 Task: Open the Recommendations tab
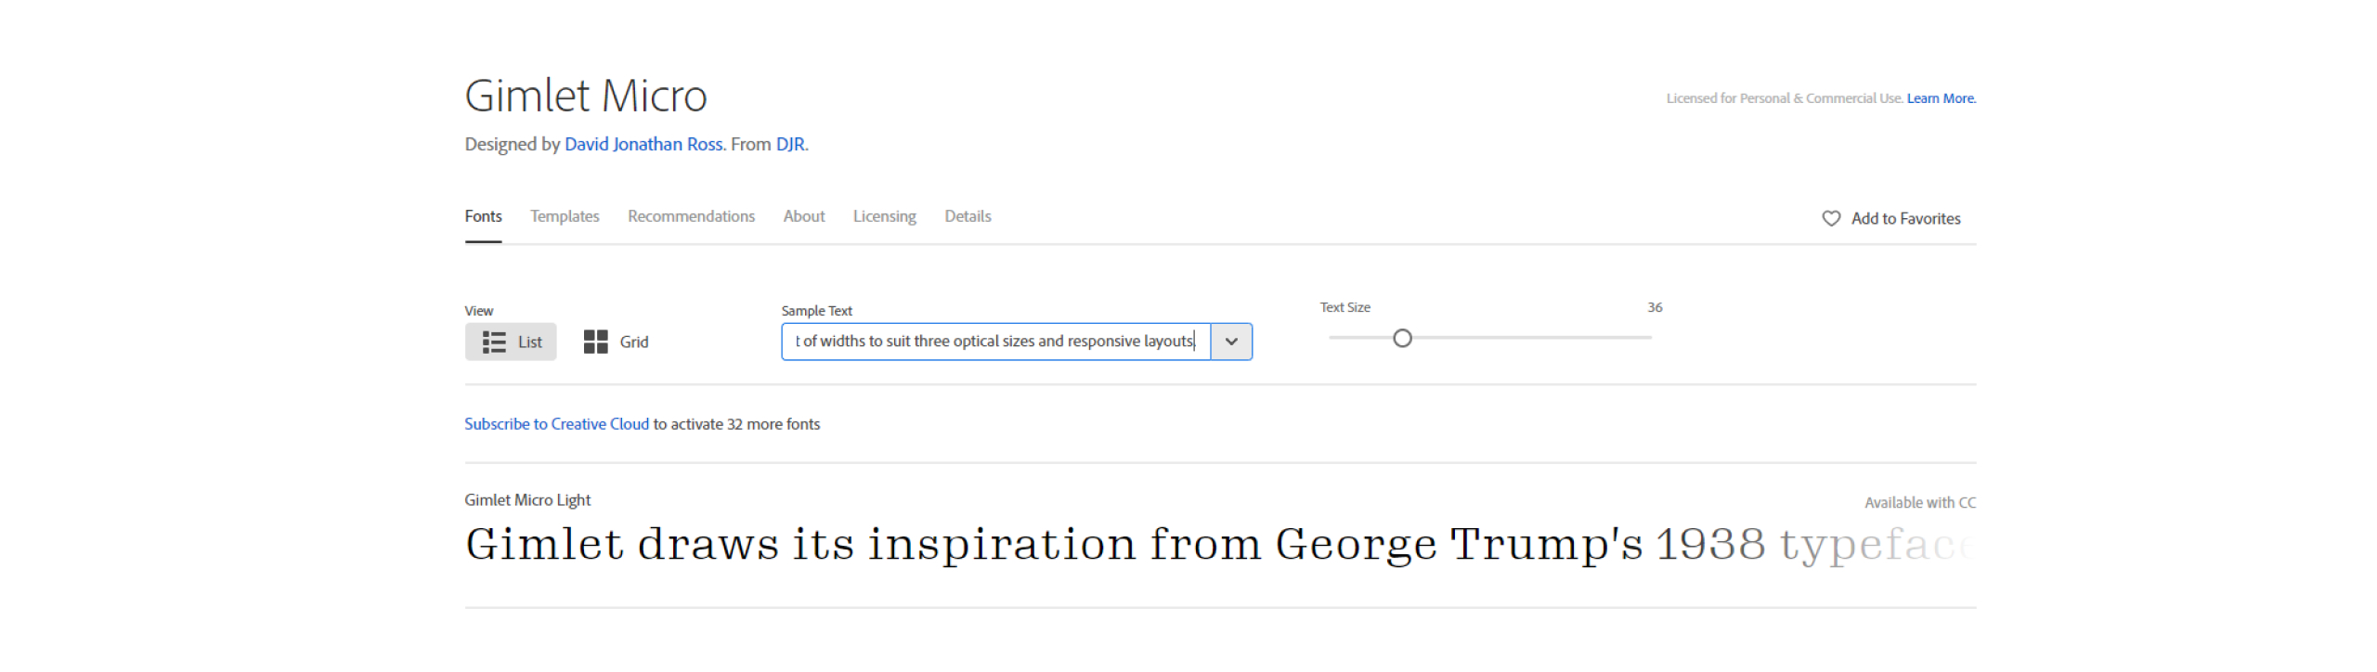click(x=691, y=216)
